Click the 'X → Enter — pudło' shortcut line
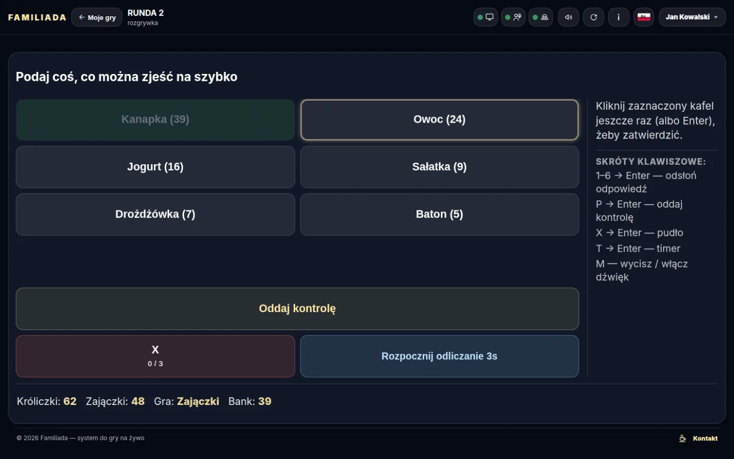The width and height of the screenshot is (734, 459). tap(640, 233)
